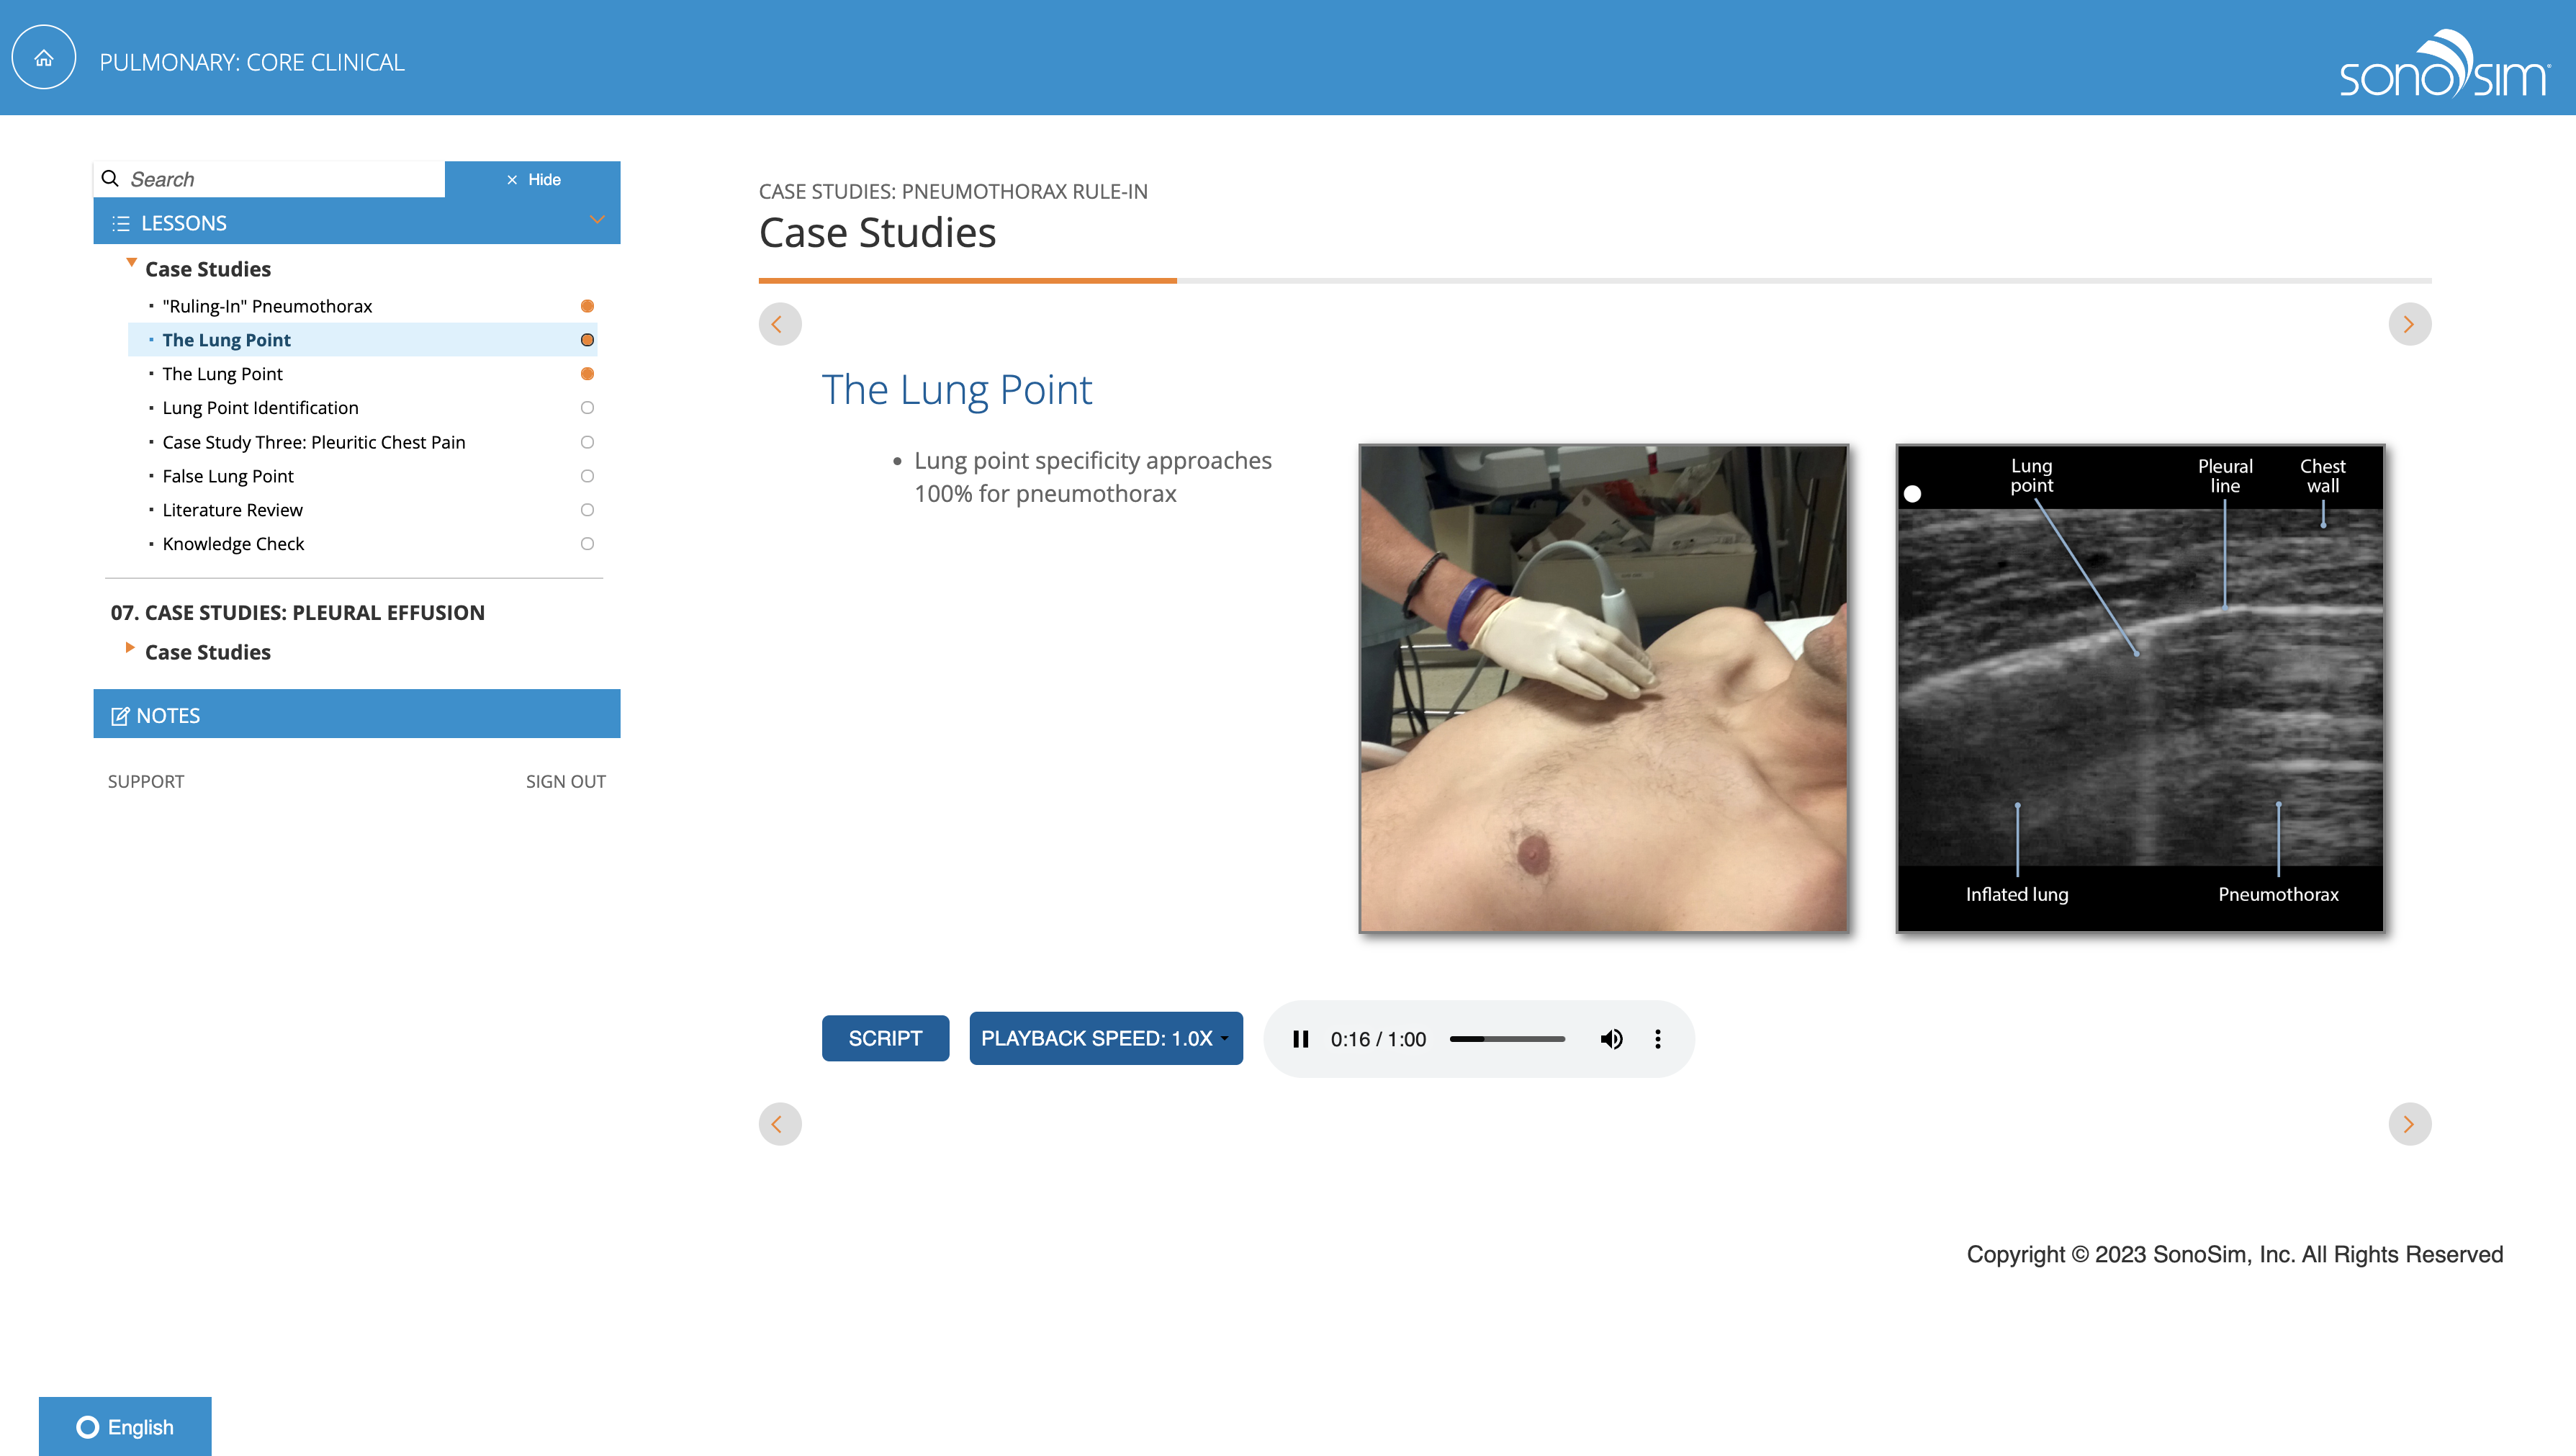Mute the audio with speaker icon
The width and height of the screenshot is (2576, 1456).
tap(1611, 1039)
